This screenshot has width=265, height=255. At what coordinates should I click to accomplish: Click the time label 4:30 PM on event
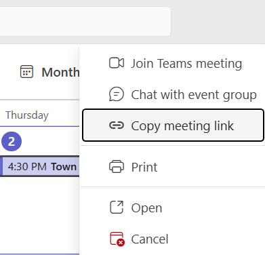(27, 167)
